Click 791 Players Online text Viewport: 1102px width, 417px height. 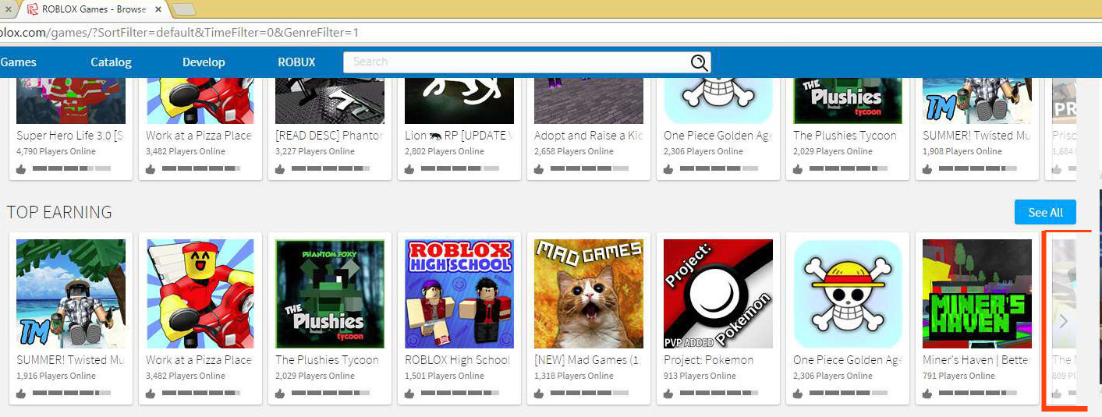click(958, 376)
